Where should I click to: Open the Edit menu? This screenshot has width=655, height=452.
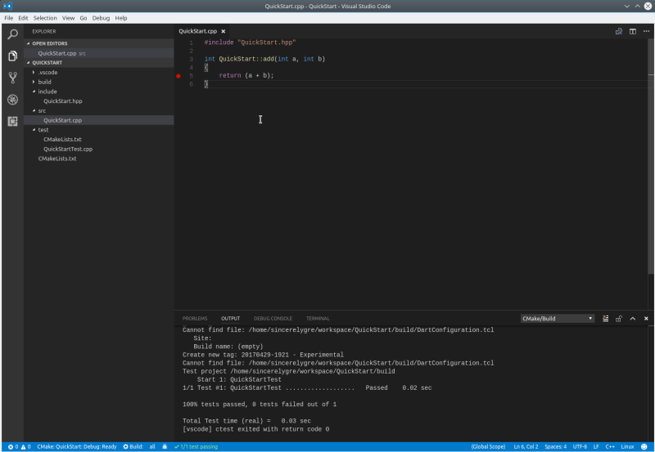pos(23,18)
